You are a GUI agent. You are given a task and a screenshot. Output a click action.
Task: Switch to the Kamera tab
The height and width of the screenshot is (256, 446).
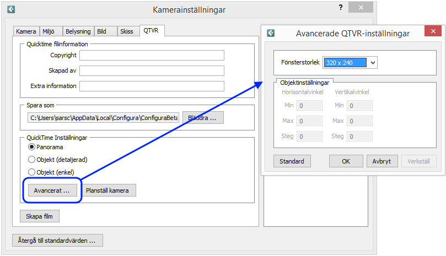tap(26, 31)
